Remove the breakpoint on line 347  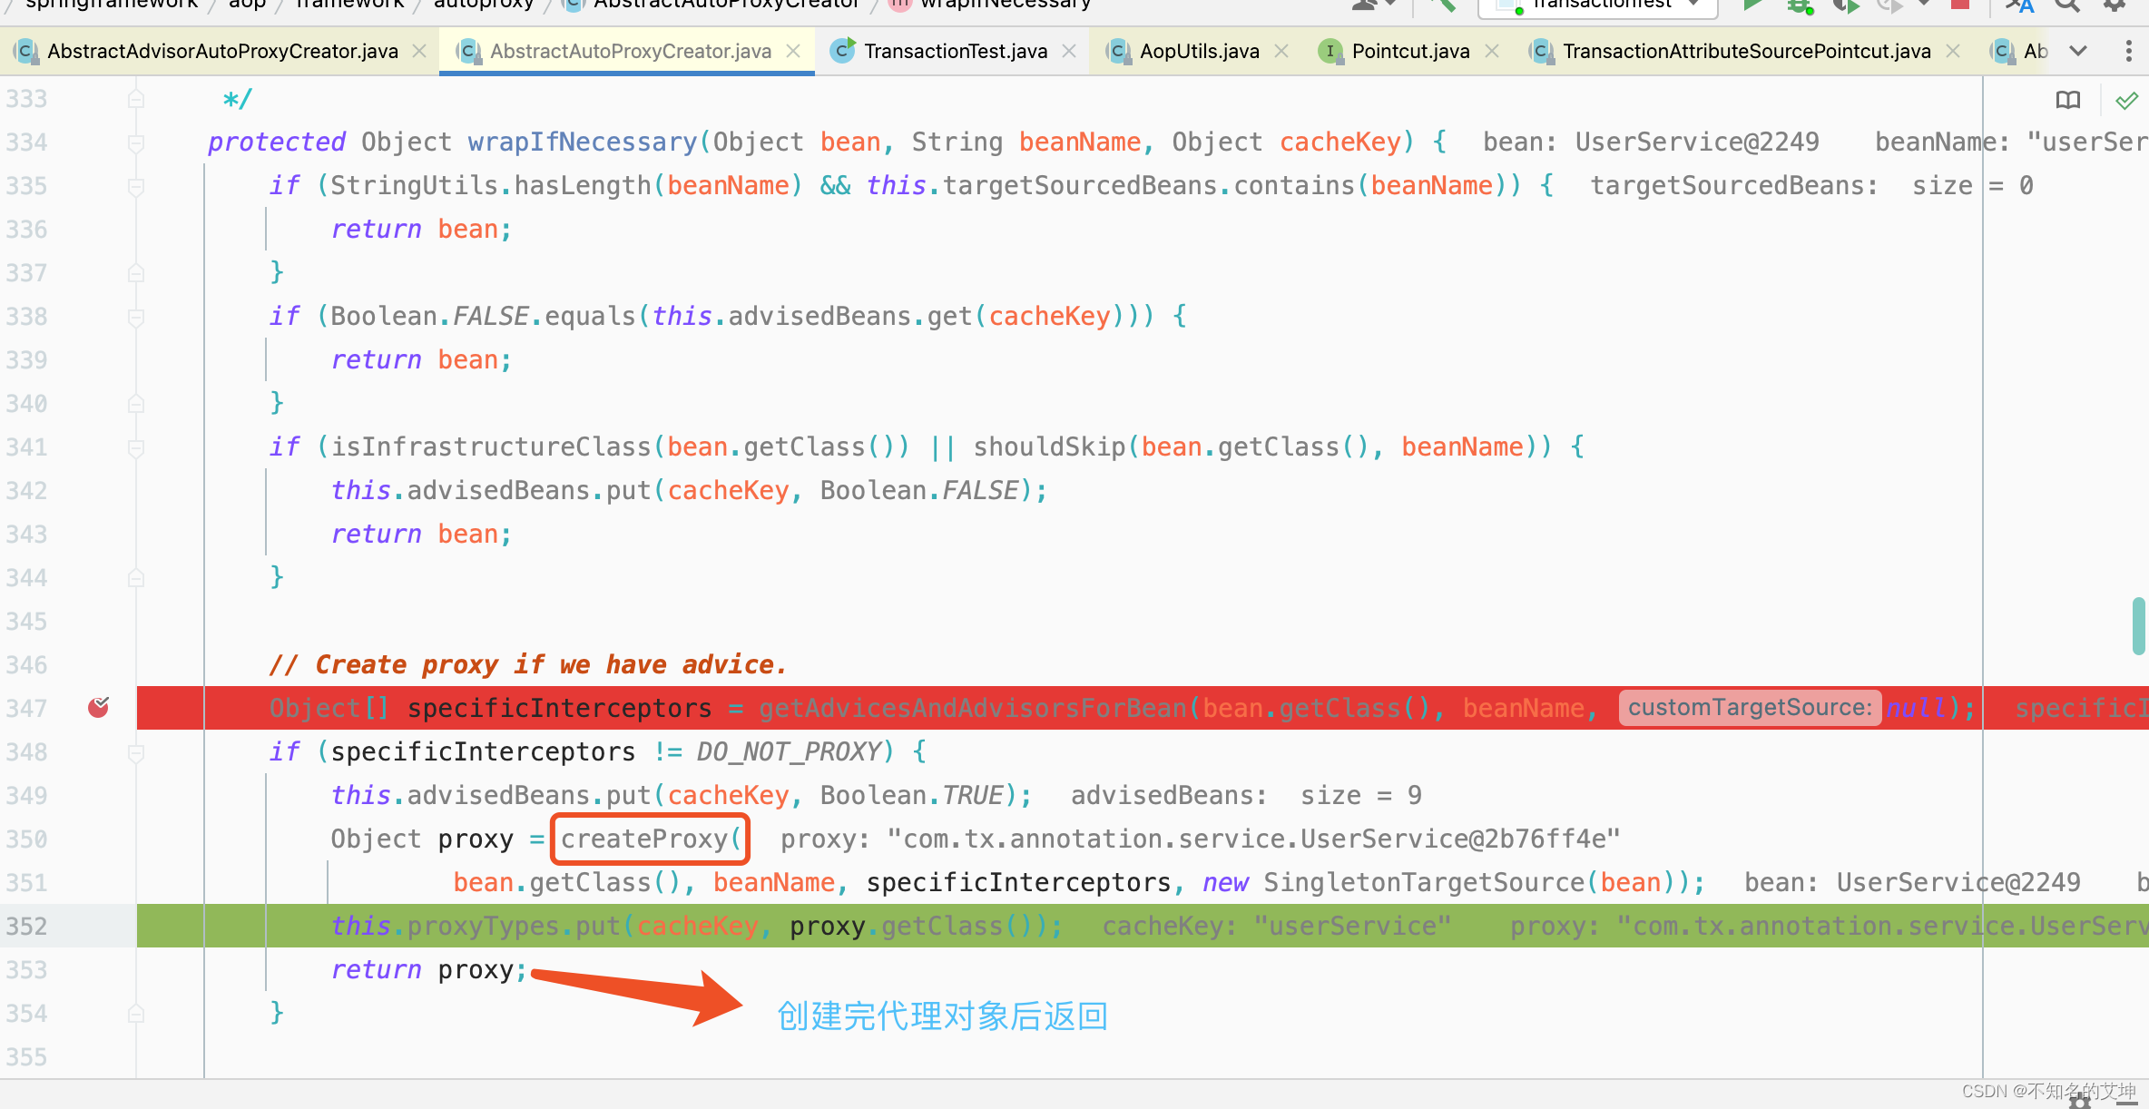98,707
